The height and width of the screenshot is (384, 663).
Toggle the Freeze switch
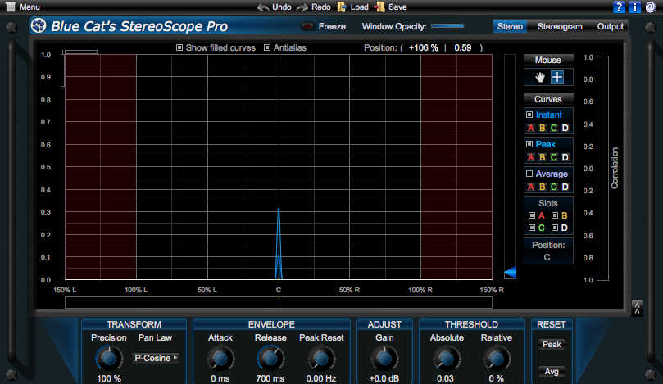click(307, 26)
